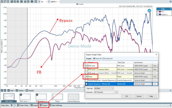Click Import in the Data Sets bar
172x108 pixels.
coord(34,105)
